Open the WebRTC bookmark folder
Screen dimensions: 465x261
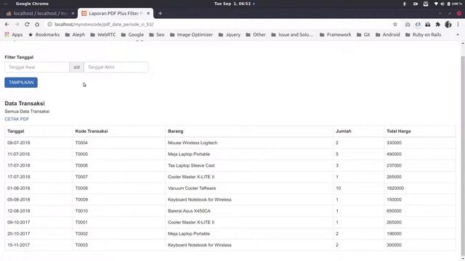[103, 35]
